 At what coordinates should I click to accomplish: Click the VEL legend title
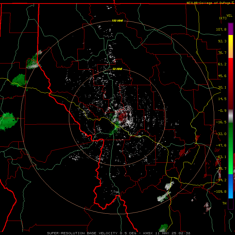pos(230,16)
